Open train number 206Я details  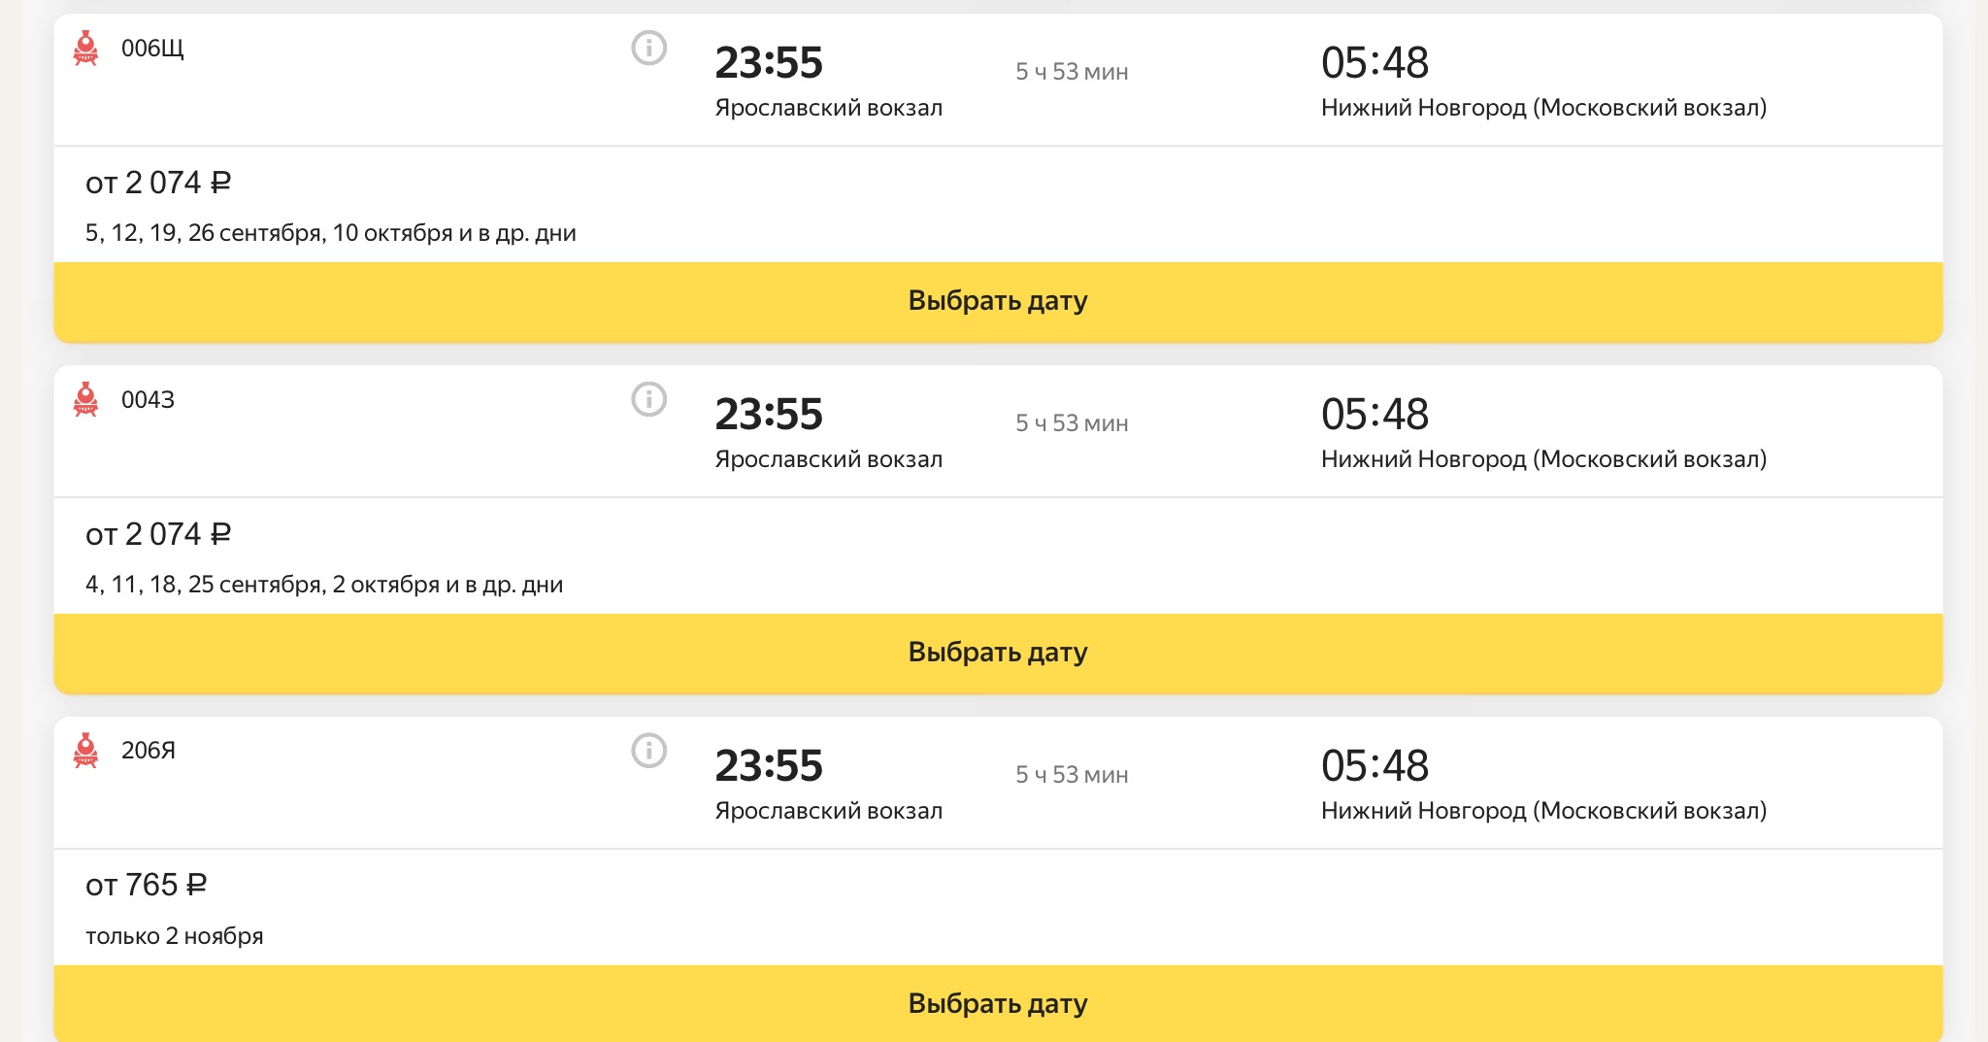pos(149,751)
